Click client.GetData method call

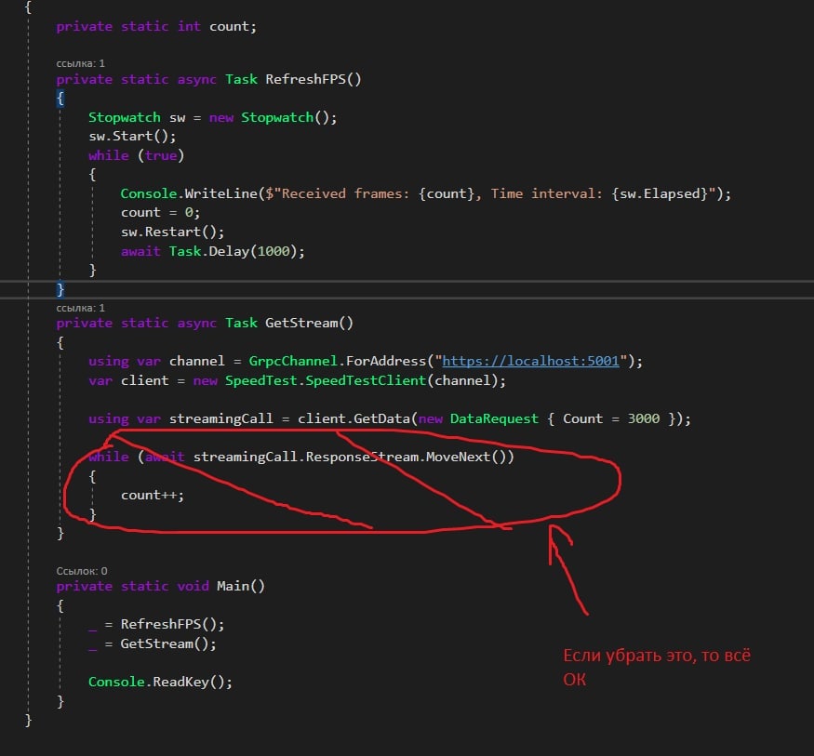(354, 418)
